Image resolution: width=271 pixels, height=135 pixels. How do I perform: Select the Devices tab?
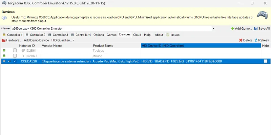point(125,34)
